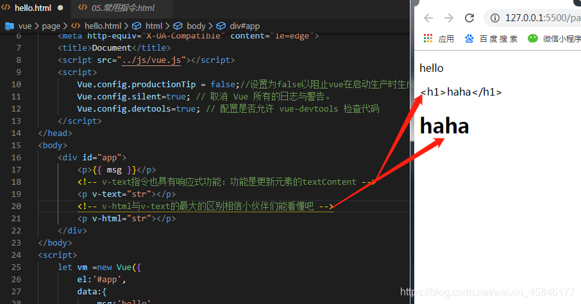Image resolution: width=581 pixels, height=304 pixels.
Task: Open the ../js/vue.js script link
Action: tap(151, 60)
